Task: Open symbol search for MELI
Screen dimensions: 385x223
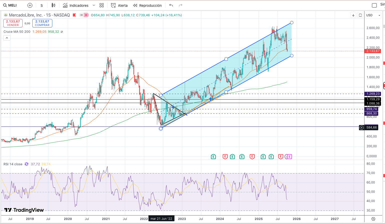Action: tap(10, 5)
